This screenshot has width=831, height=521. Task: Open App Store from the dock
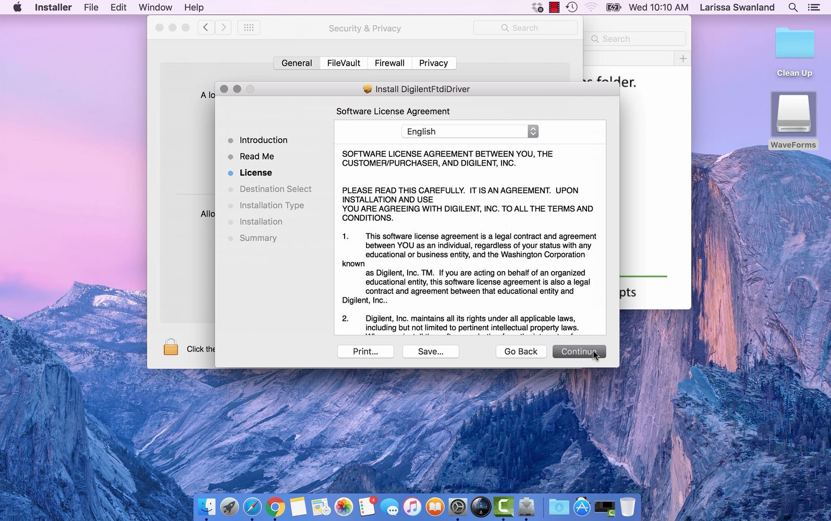[x=582, y=506]
